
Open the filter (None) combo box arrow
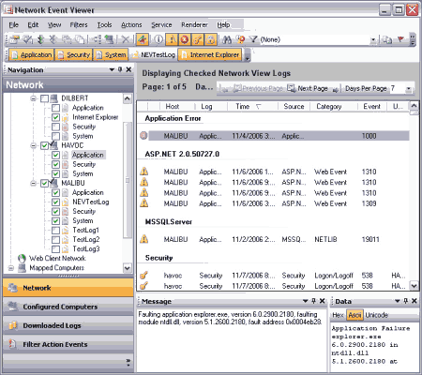[x=373, y=40]
